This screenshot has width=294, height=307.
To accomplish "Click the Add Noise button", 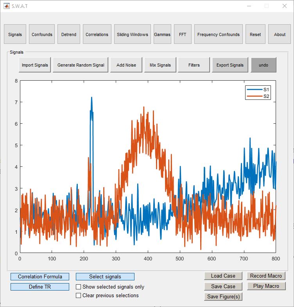I will (126, 65).
